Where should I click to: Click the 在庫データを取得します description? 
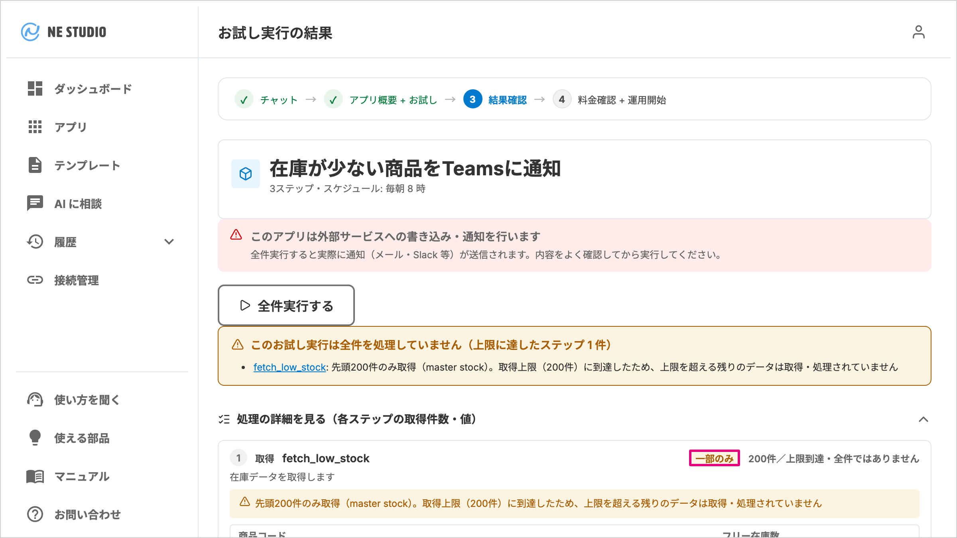[x=282, y=477]
